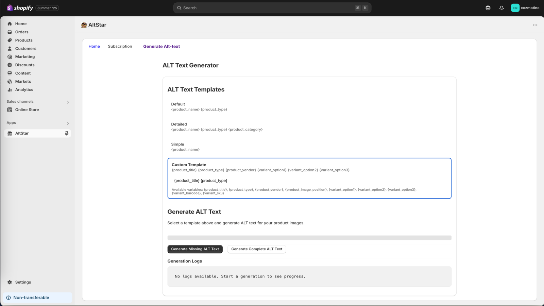Unpin AltStar using the pin icon
The width and height of the screenshot is (544, 306).
point(67,133)
